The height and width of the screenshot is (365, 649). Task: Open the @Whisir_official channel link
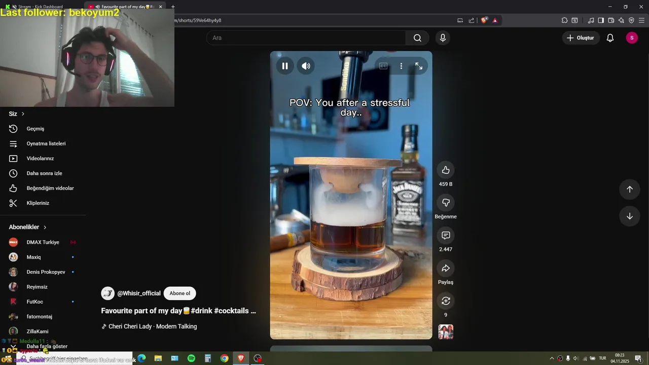(x=139, y=294)
